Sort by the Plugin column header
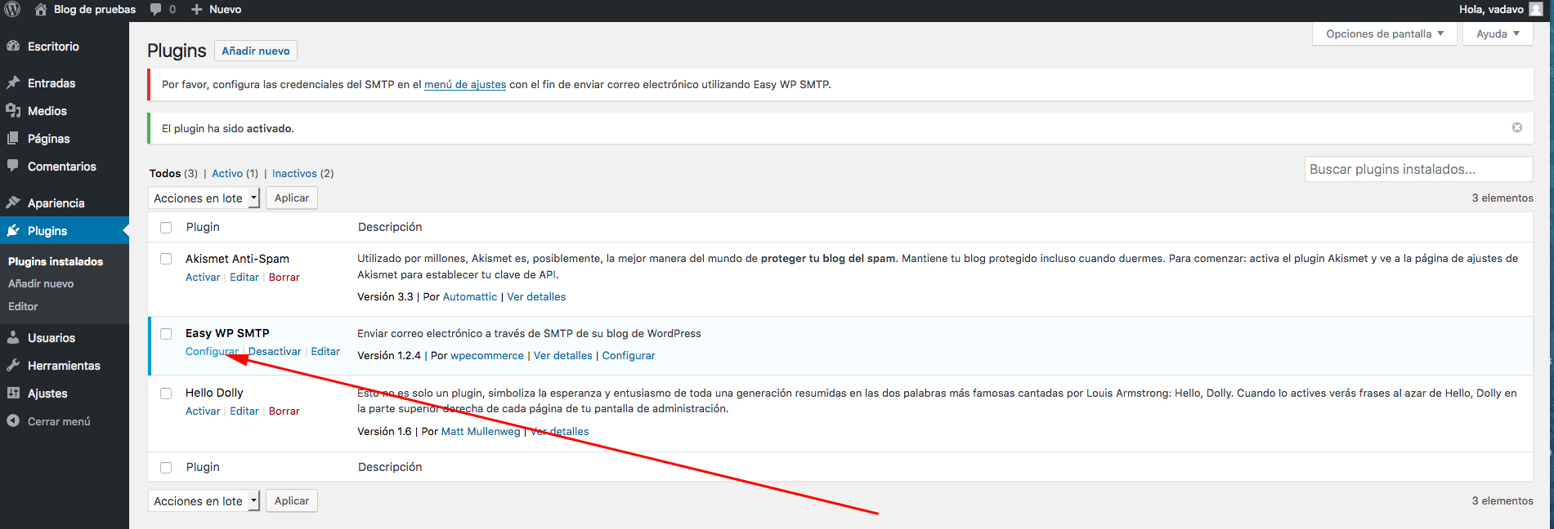 coord(203,227)
